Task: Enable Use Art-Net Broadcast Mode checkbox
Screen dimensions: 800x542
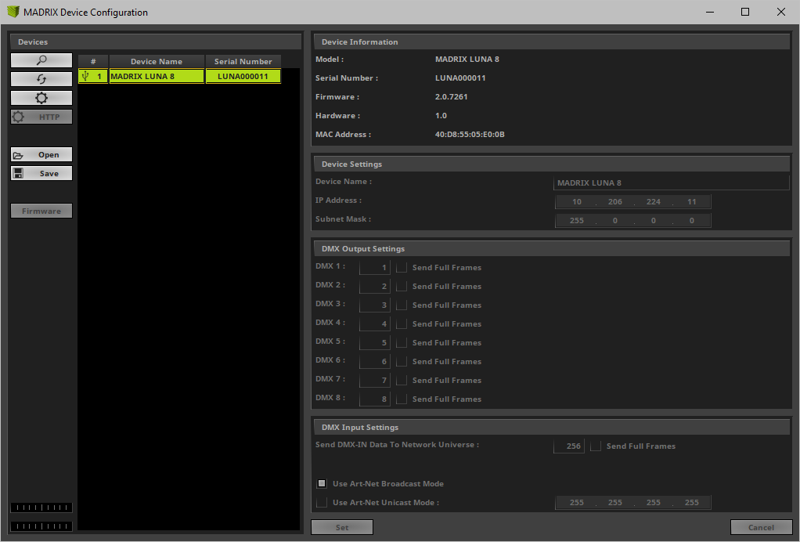Action: tap(322, 483)
